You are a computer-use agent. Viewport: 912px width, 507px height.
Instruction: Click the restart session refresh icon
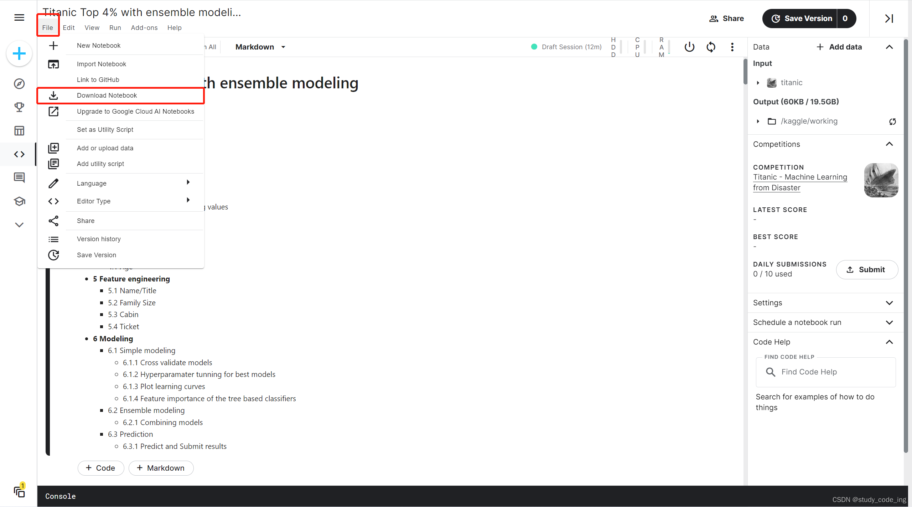(711, 47)
